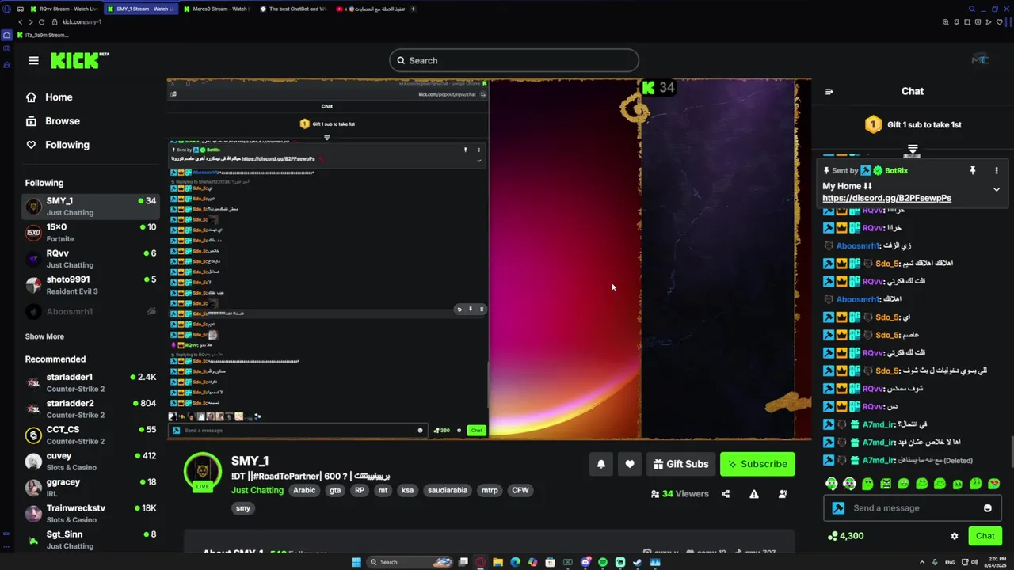Viewport: 1014px width, 570px height.
Task: Switch to The best ChatBot browser tab
Action: [x=292, y=9]
